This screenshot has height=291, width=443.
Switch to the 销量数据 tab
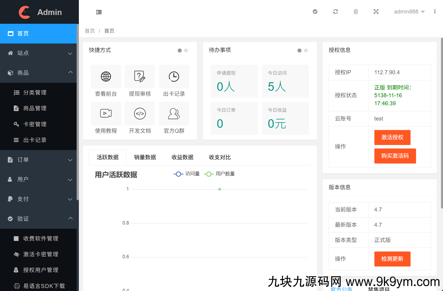[x=145, y=157]
